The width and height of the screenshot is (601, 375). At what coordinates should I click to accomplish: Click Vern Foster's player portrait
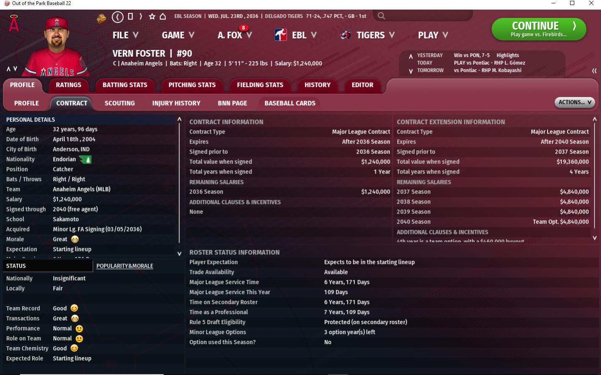click(x=57, y=46)
